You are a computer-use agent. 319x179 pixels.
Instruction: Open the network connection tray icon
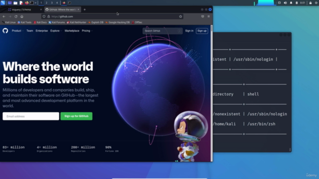tap(279, 3)
